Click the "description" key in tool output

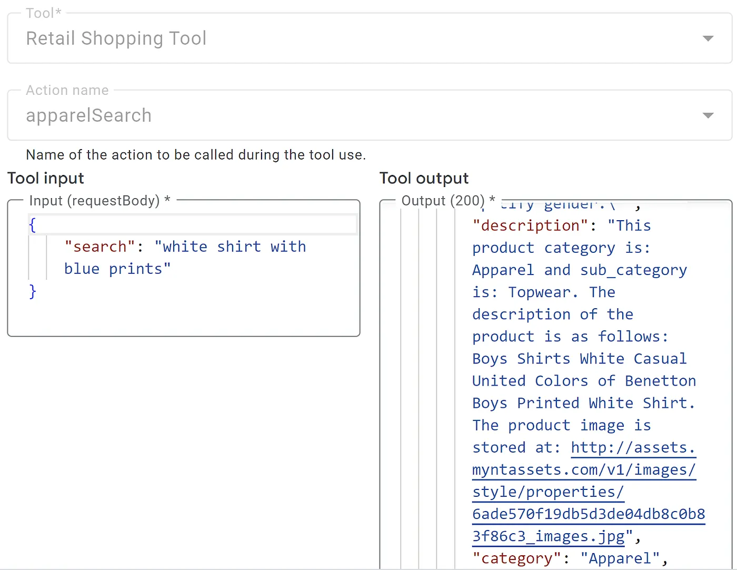click(x=530, y=225)
